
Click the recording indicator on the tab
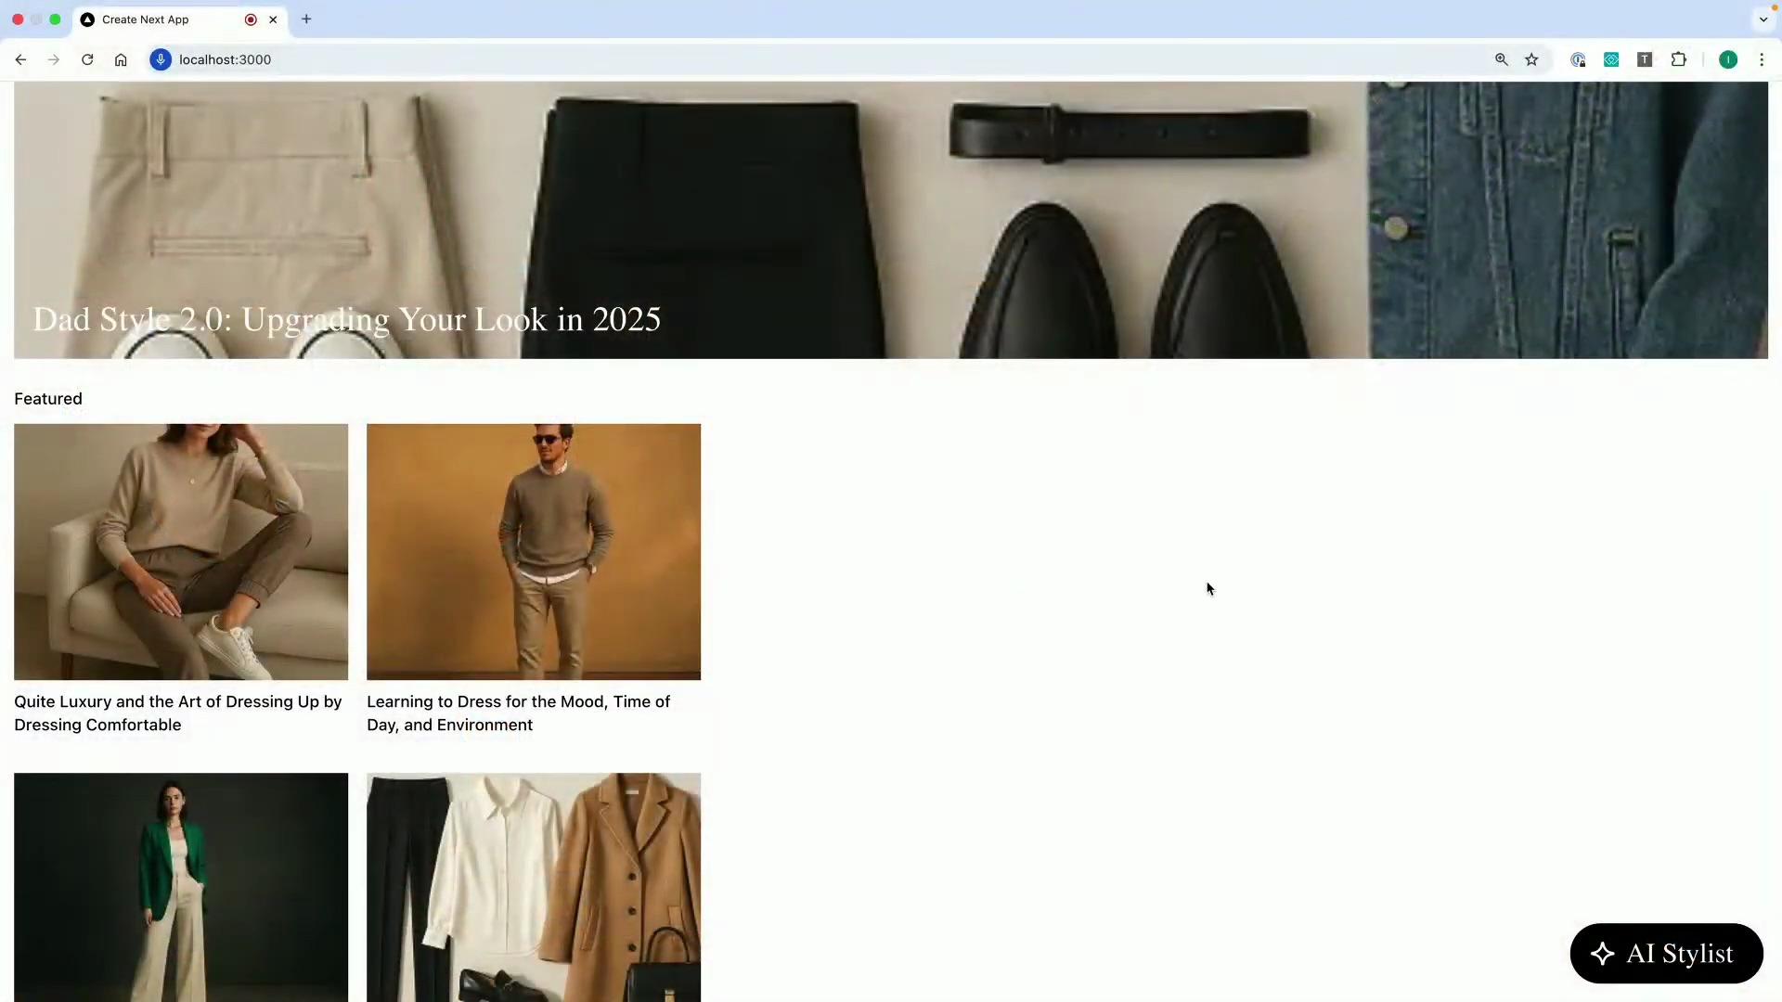tap(251, 19)
